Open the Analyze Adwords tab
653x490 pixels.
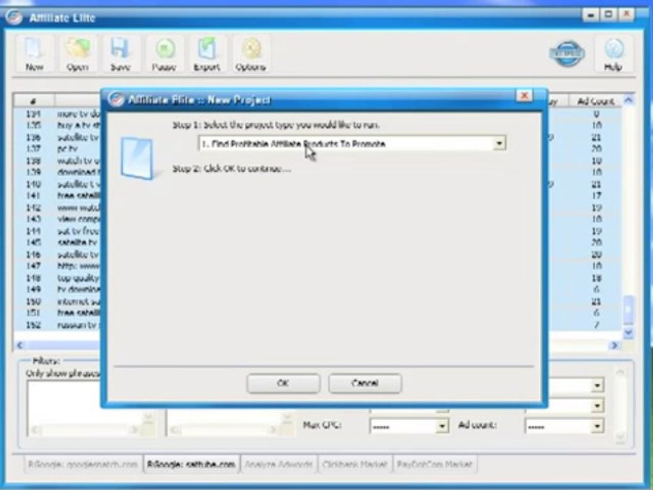click(x=278, y=464)
